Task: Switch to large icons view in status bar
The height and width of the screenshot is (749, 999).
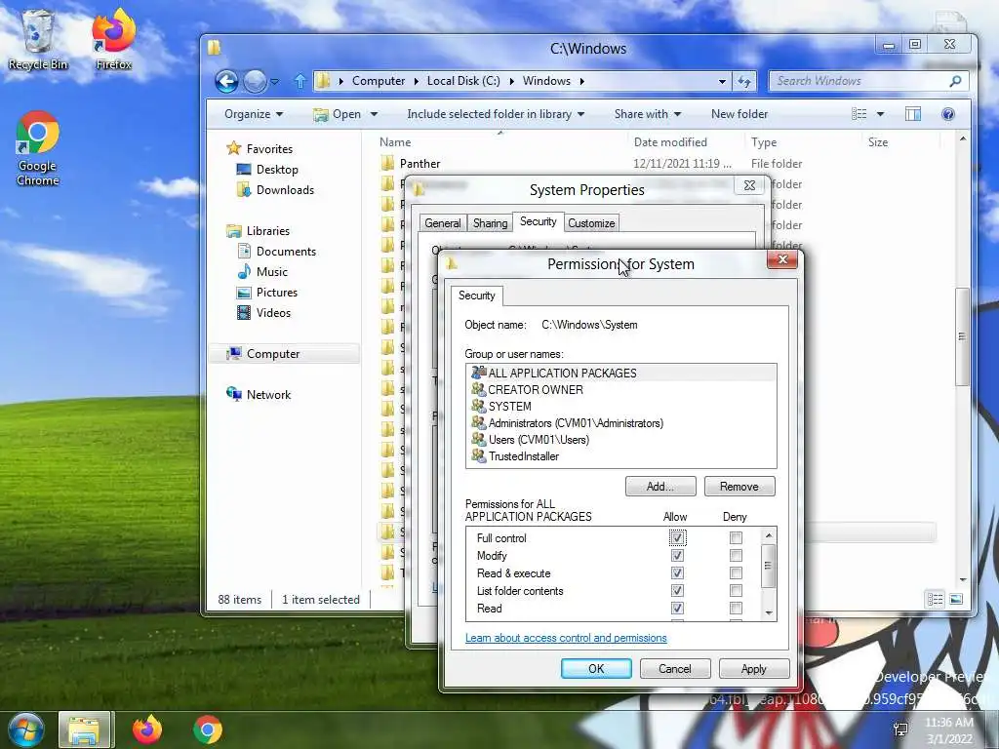Action: tap(956, 600)
